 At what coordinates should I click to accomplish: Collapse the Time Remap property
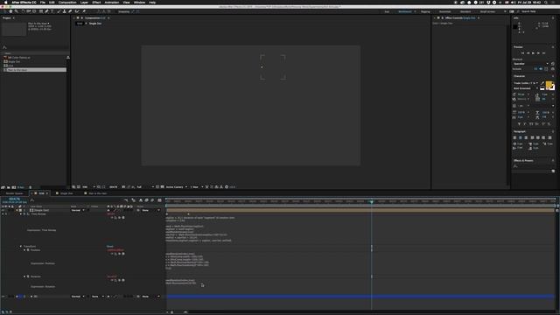pyautogui.click(x=21, y=213)
